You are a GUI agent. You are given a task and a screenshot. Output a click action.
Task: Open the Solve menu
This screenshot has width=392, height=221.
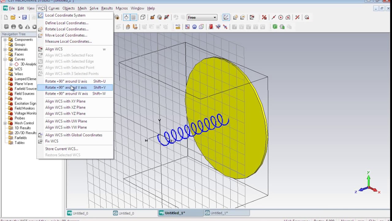(x=94, y=8)
